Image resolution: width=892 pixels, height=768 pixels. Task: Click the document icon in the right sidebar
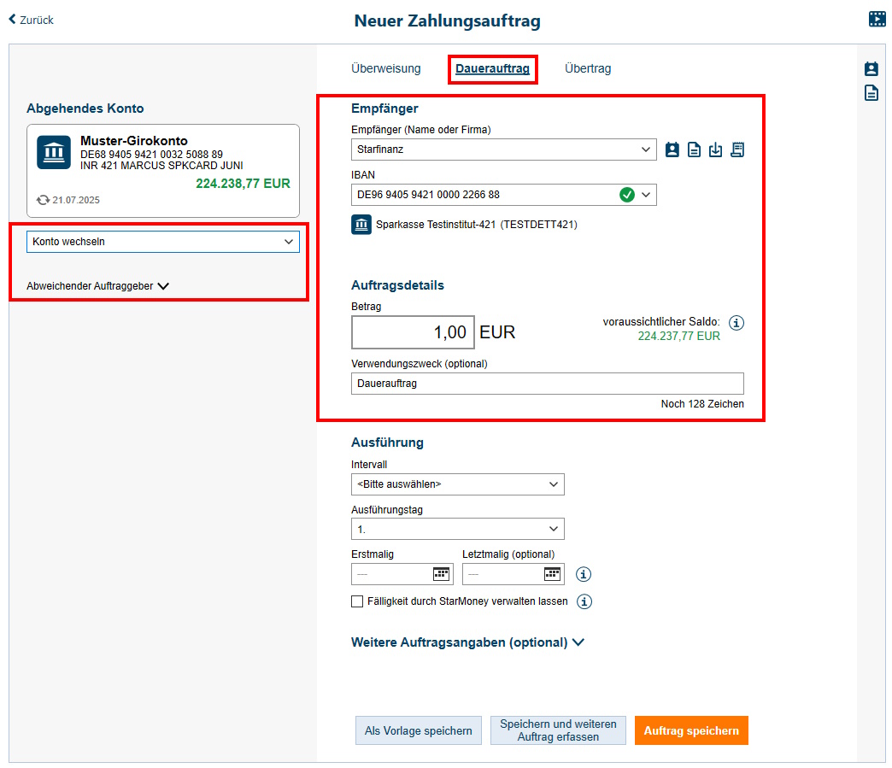tap(871, 93)
